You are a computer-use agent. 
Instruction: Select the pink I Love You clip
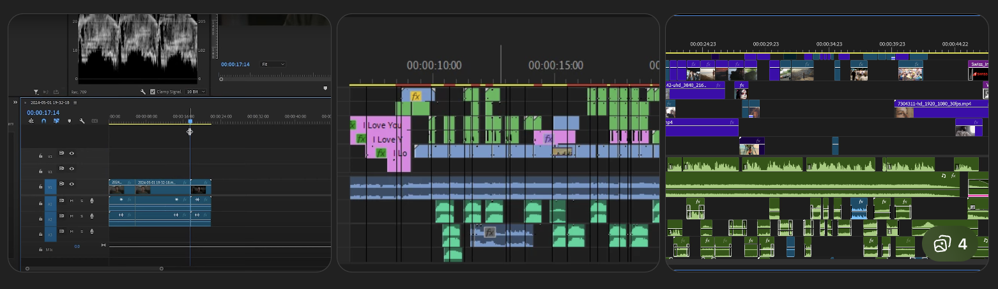(383, 125)
